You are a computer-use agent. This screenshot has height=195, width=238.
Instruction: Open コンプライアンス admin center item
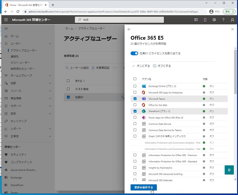pyautogui.click(x=21, y=162)
